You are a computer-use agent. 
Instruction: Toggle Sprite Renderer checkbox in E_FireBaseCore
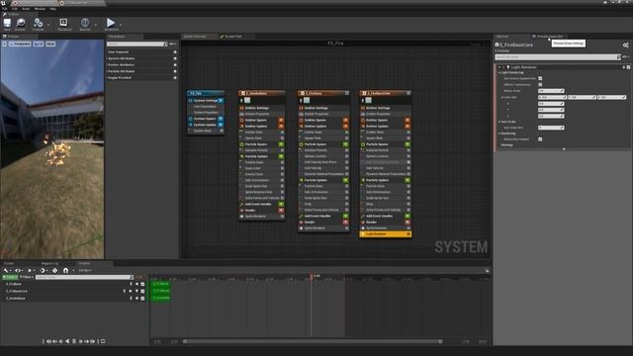(x=408, y=228)
